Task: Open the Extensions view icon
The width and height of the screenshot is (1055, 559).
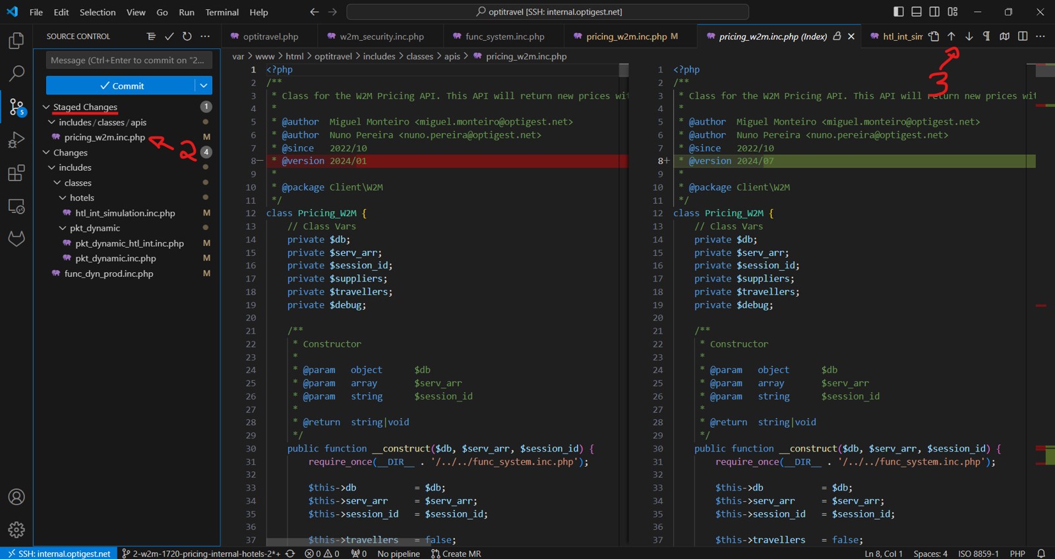Action: tap(16, 173)
